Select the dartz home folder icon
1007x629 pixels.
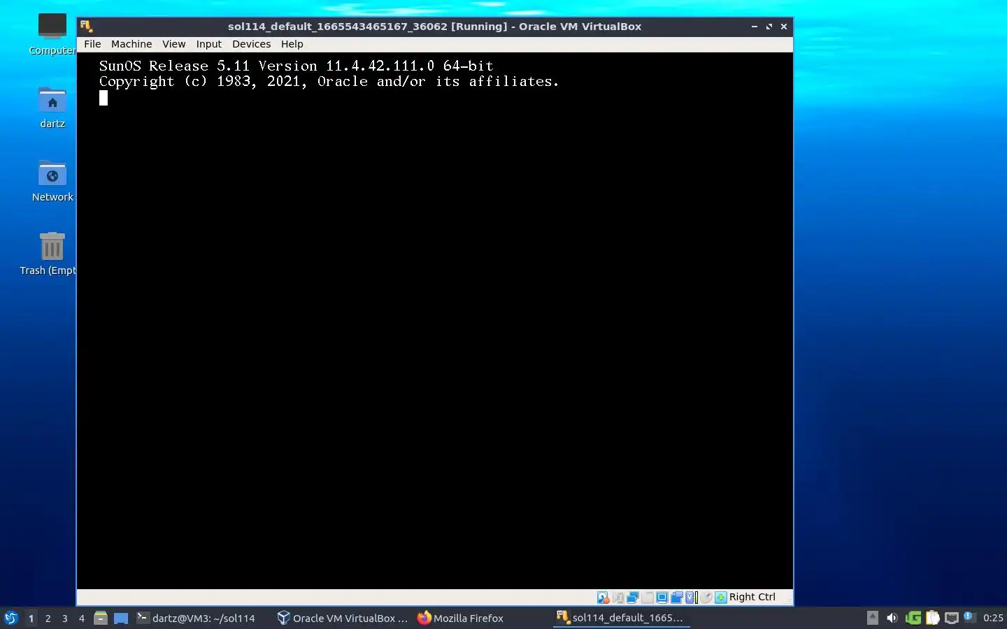(x=52, y=108)
